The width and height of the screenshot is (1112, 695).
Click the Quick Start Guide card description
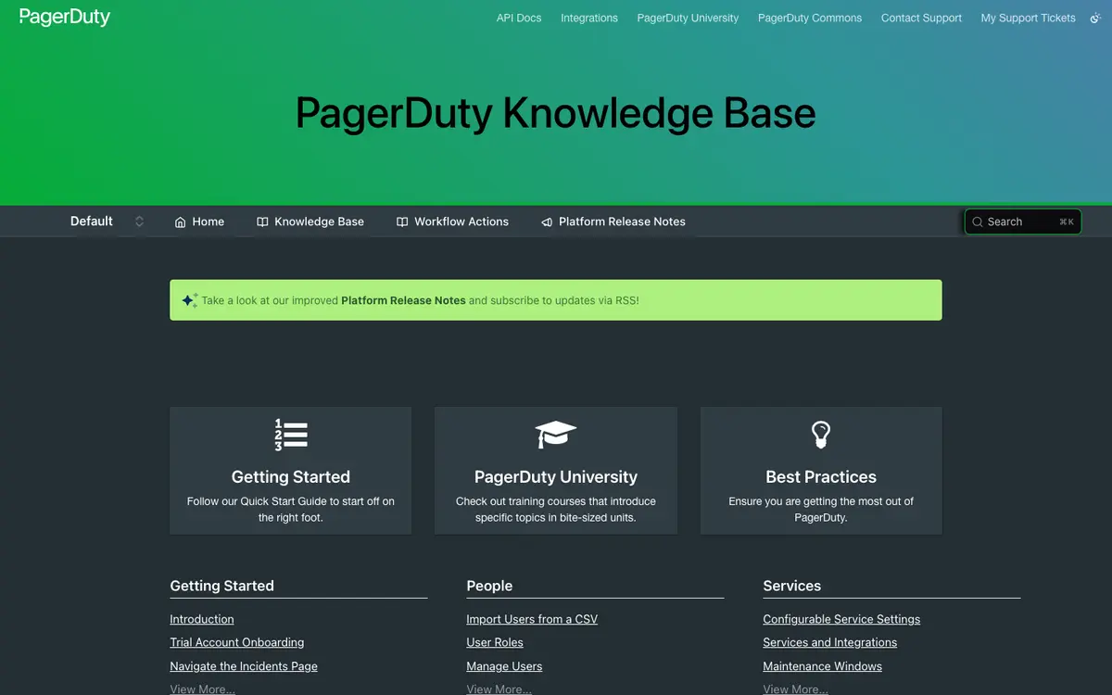291,510
